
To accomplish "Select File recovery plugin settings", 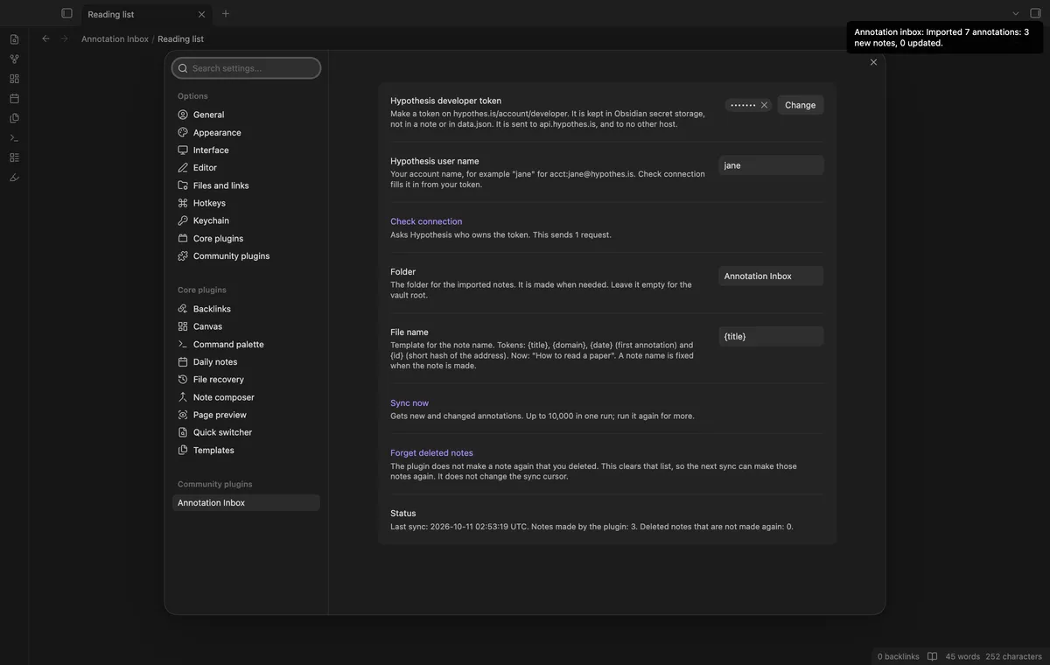I will pyautogui.click(x=247, y=379).
